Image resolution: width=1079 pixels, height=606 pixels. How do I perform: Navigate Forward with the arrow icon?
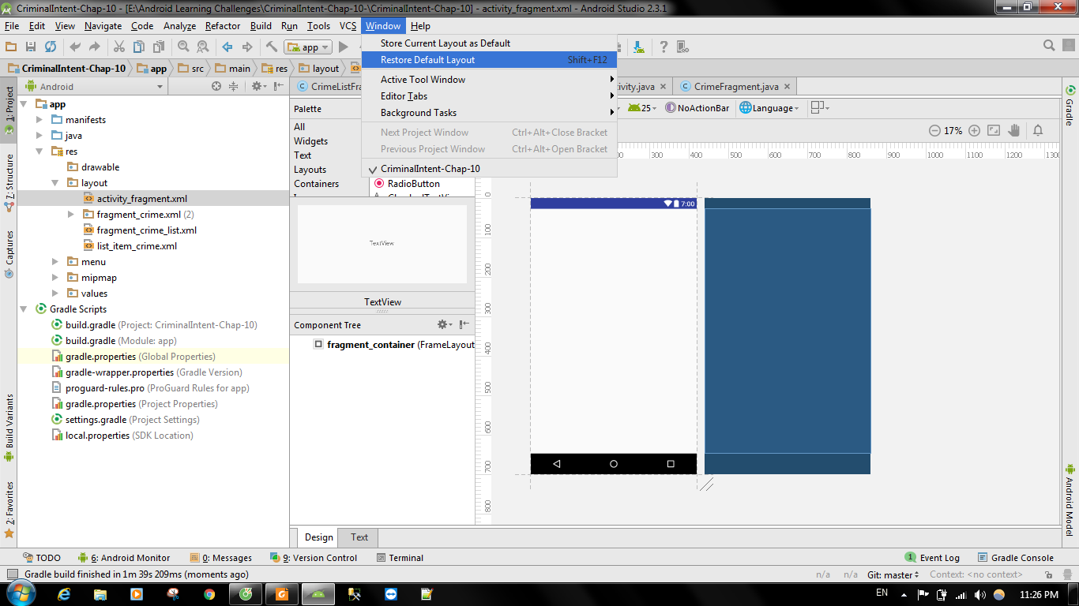[247, 47]
